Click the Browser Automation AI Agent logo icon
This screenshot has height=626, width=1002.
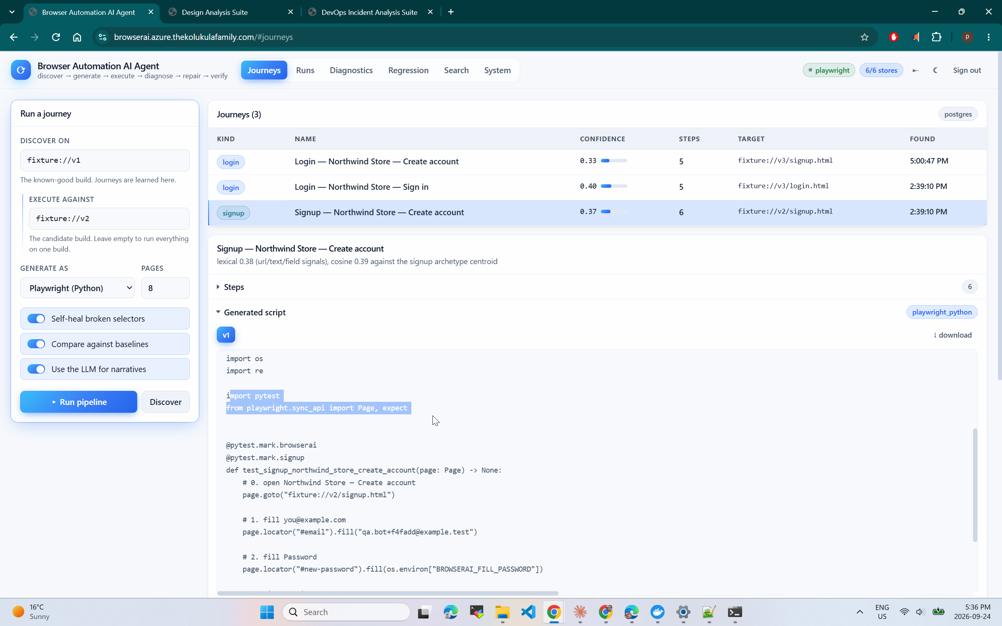21,70
